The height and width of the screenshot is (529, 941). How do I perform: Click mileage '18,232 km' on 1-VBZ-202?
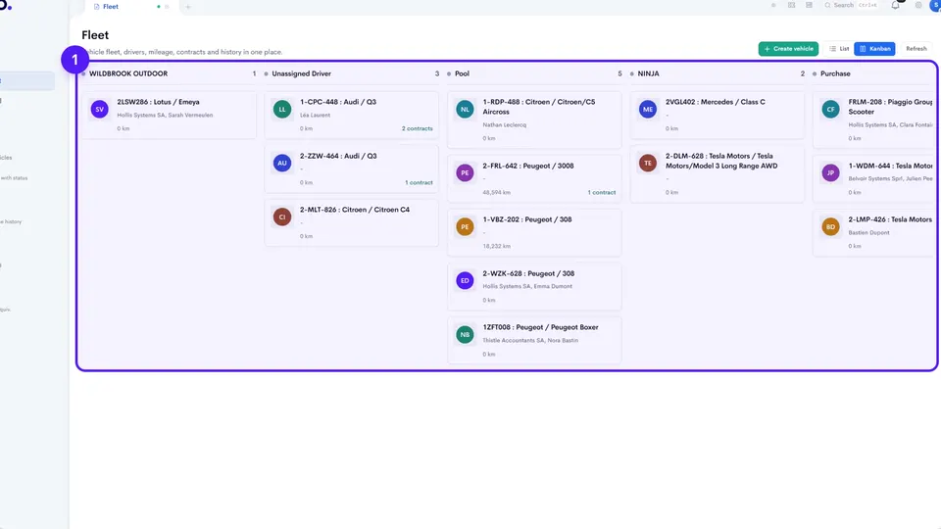coord(496,247)
